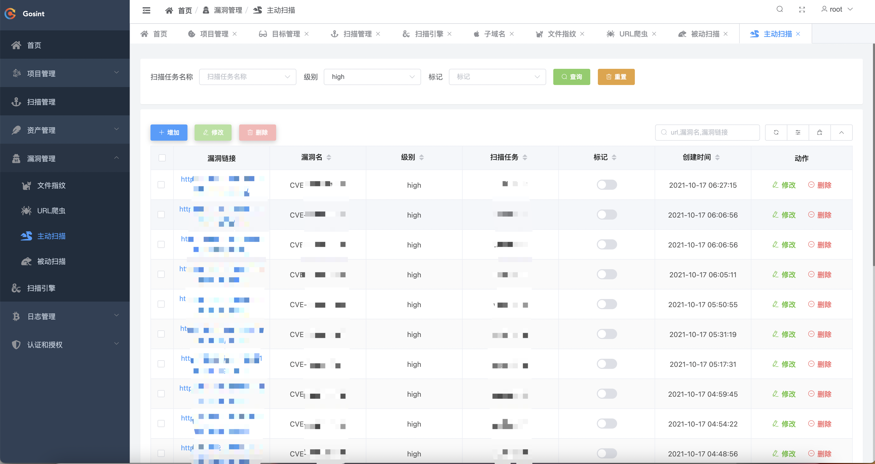Image resolution: width=875 pixels, height=464 pixels.
Task: Click the table refresh icon
Action: [776, 132]
